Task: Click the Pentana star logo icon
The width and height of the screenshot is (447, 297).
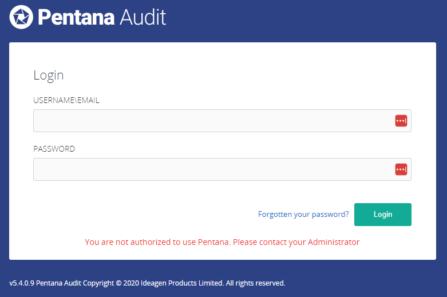Action: (x=21, y=17)
